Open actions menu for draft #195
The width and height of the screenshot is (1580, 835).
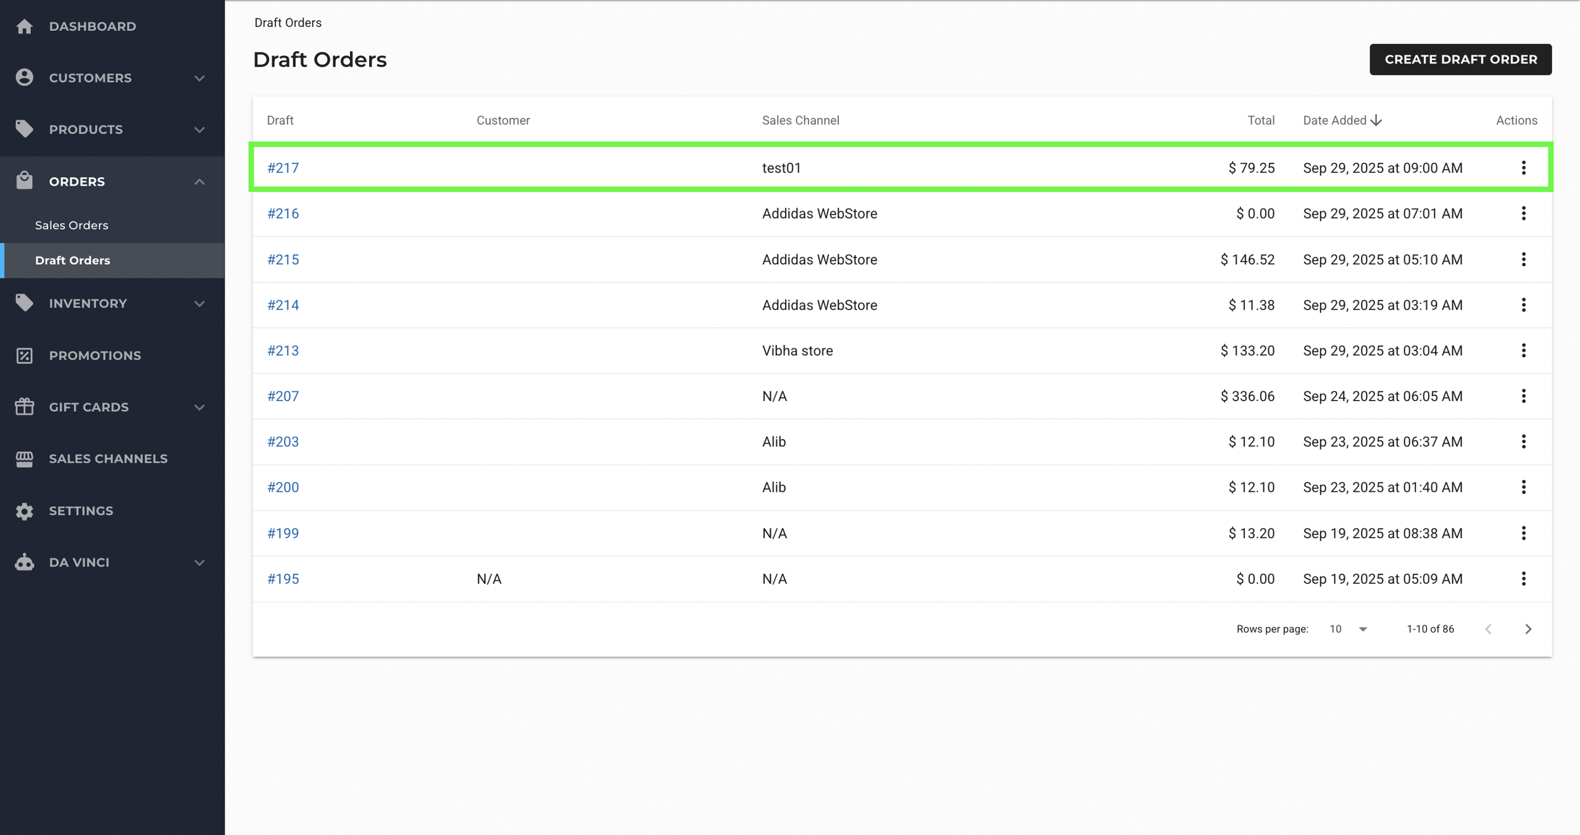1523,579
